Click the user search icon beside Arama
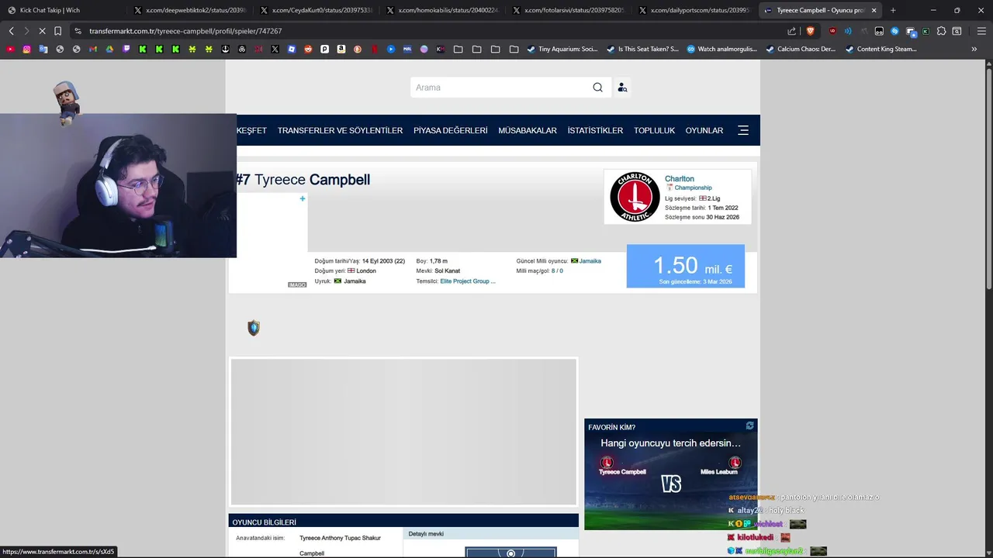Image resolution: width=993 pixels, height=558 pixels. (x=622, y=88)
